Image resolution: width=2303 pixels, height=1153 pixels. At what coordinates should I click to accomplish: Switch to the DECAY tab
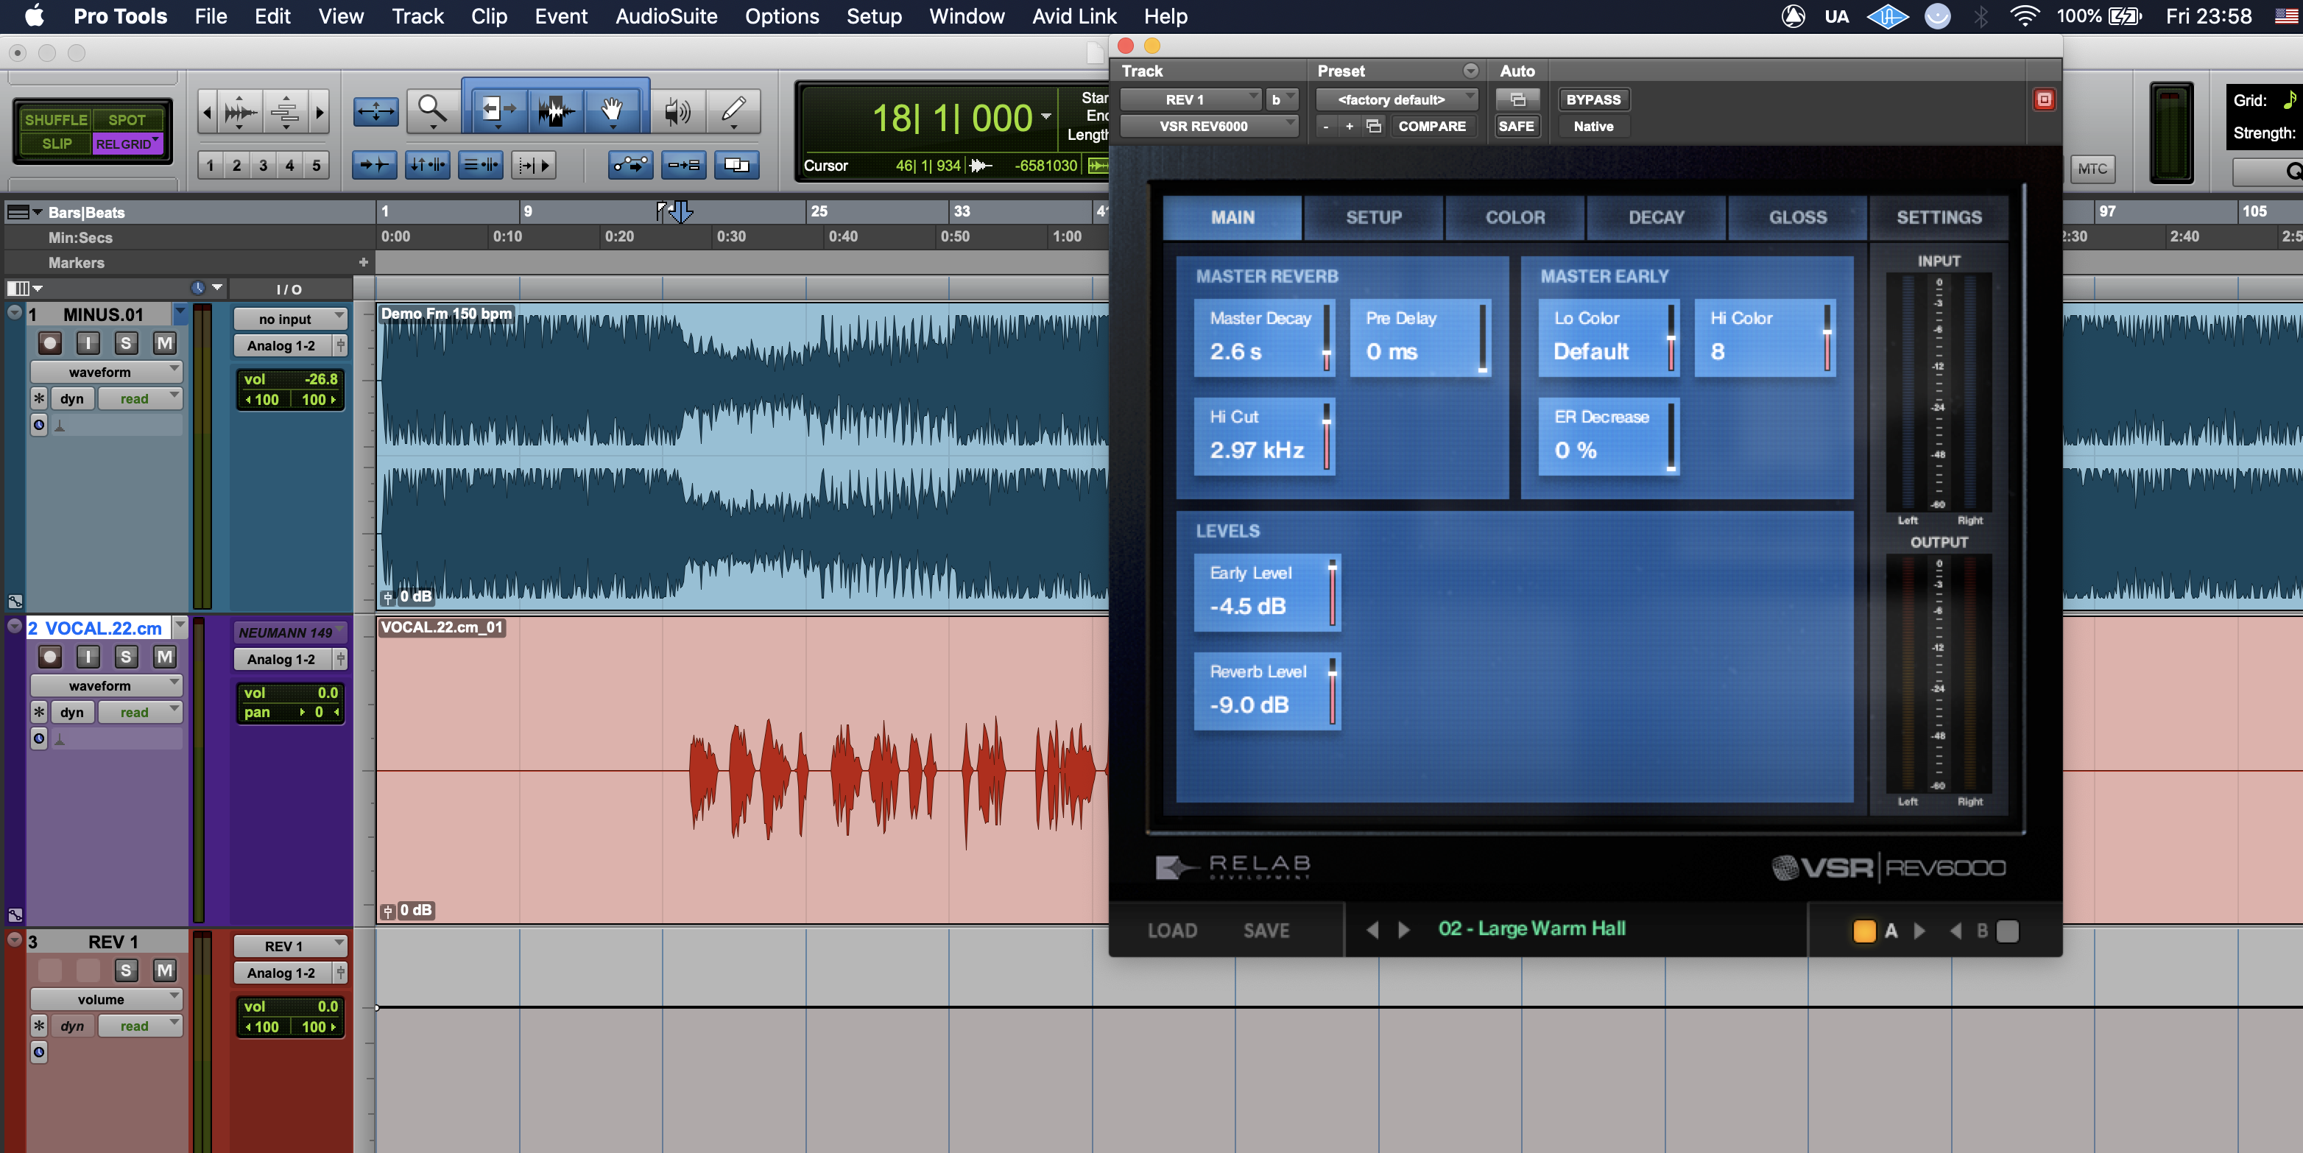(x=1655, y=217)
